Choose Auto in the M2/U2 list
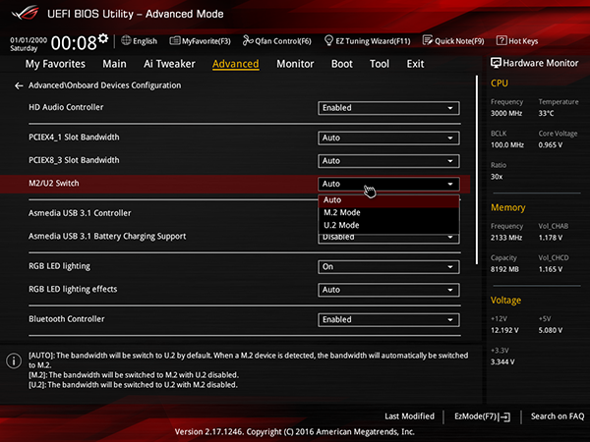Viewport: 590px width, 442px height. [x=388, y=200]
